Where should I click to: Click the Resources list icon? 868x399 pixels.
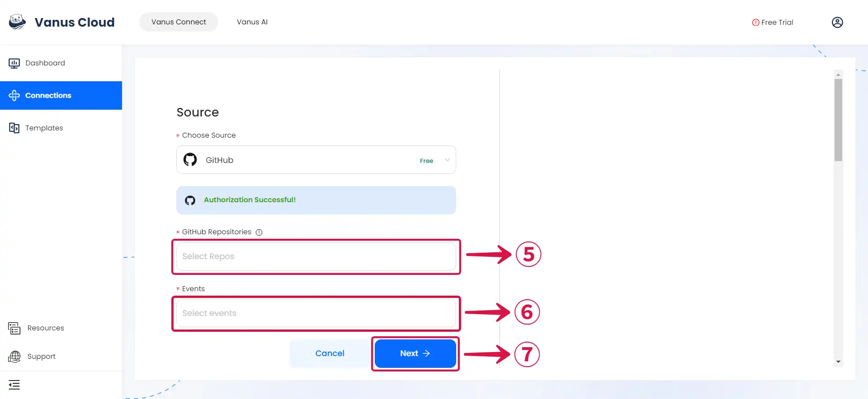pos(14,328)
